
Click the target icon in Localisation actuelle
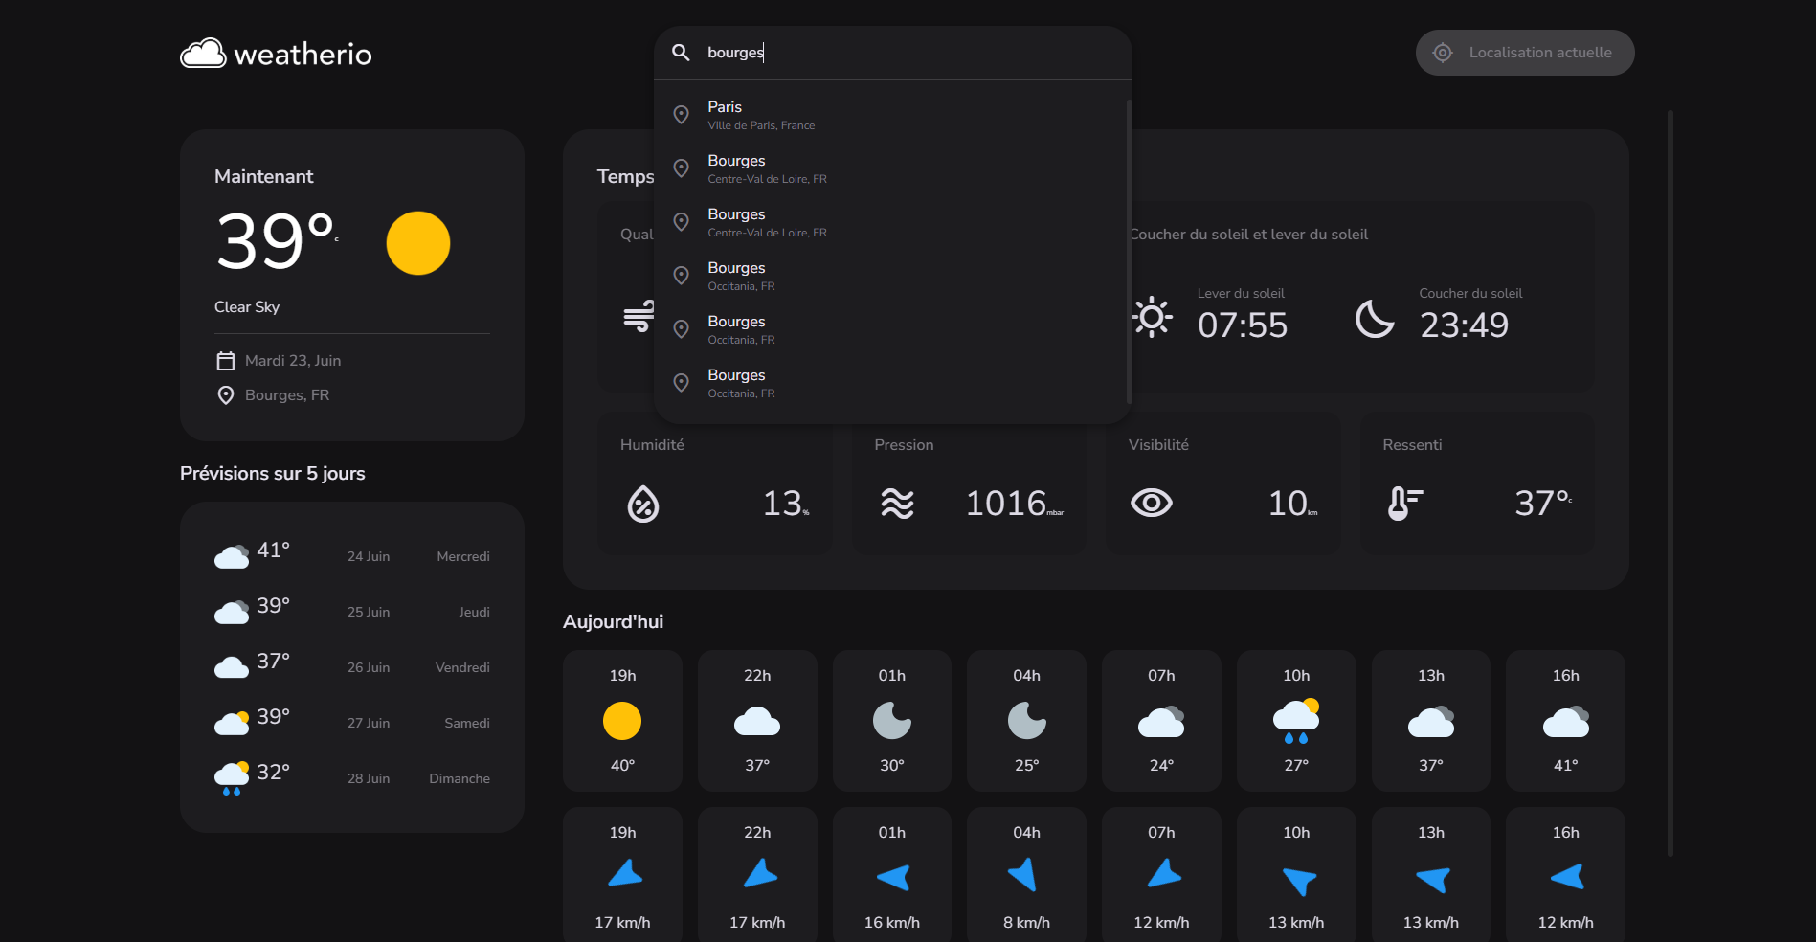(x=1443, y=53)
